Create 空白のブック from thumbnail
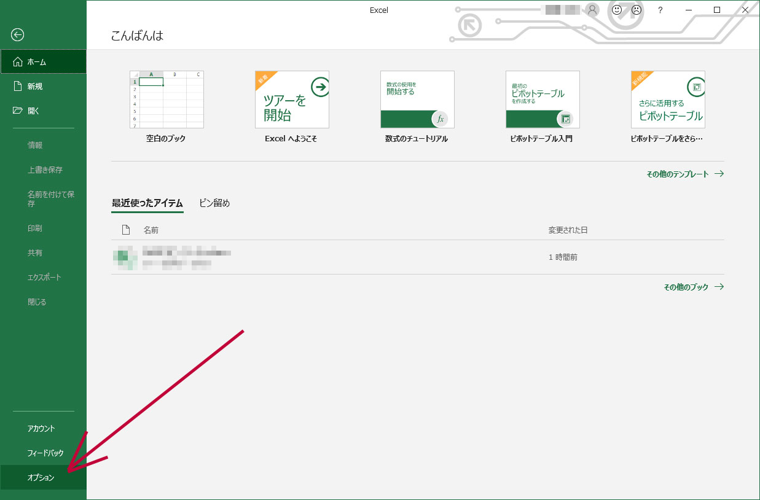This screenshot has height=500, width=760. pos(166,100)
